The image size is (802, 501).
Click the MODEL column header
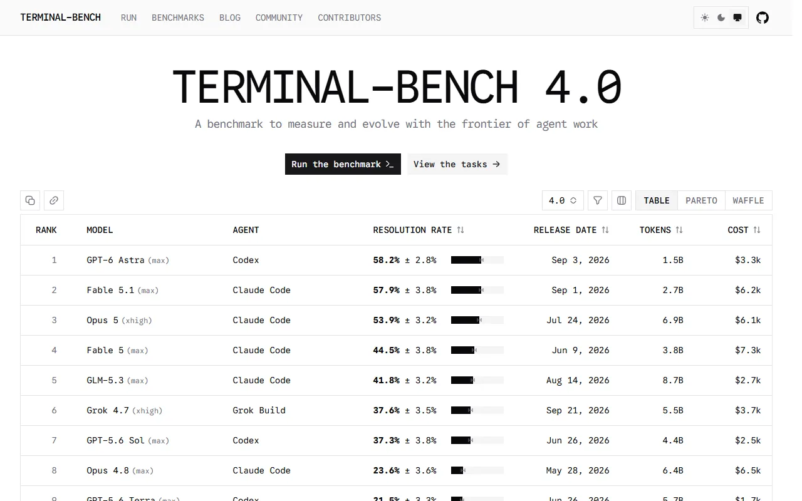(x=100, y=230)
